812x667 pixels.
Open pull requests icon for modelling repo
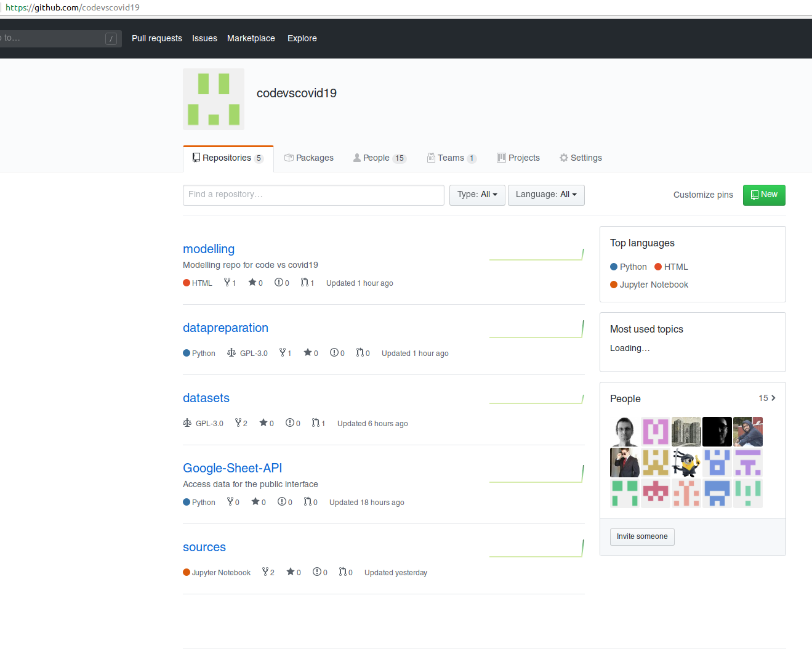[x=305, y=282]
